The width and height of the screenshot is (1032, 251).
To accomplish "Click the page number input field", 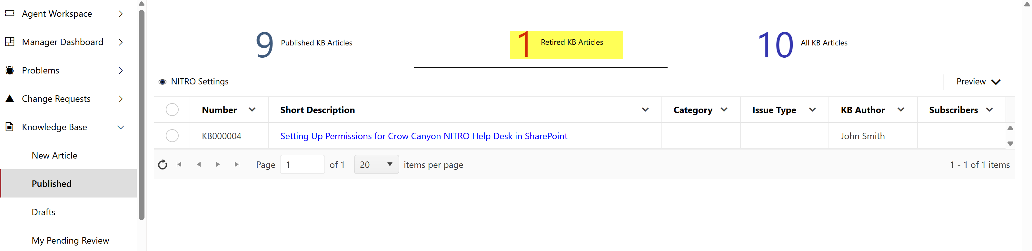I will tap(302, 165).
